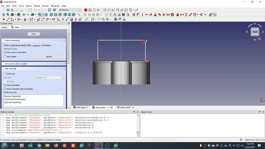Screen dimensions: 265x149
Task: Select the point-on-object constraint tool
Action: coord(138,15)
